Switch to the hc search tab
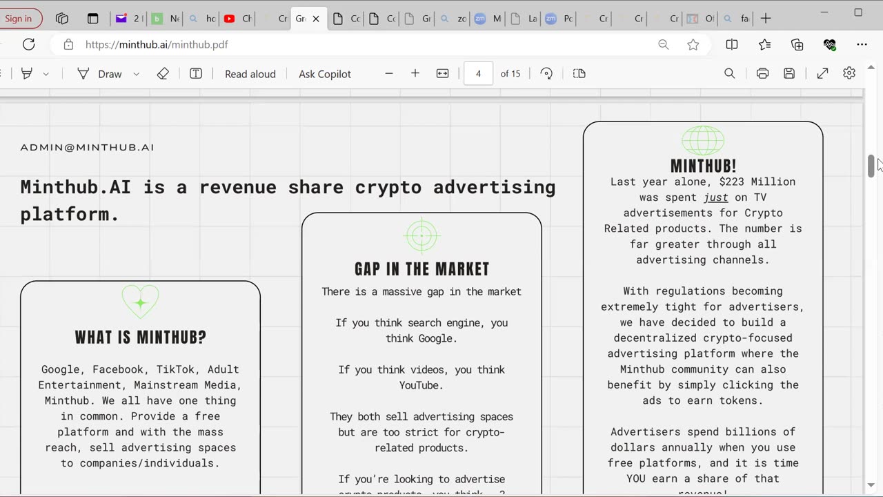The height and width of the screenshot is (497, 883). pyautogui.click(x=201, y=19)
